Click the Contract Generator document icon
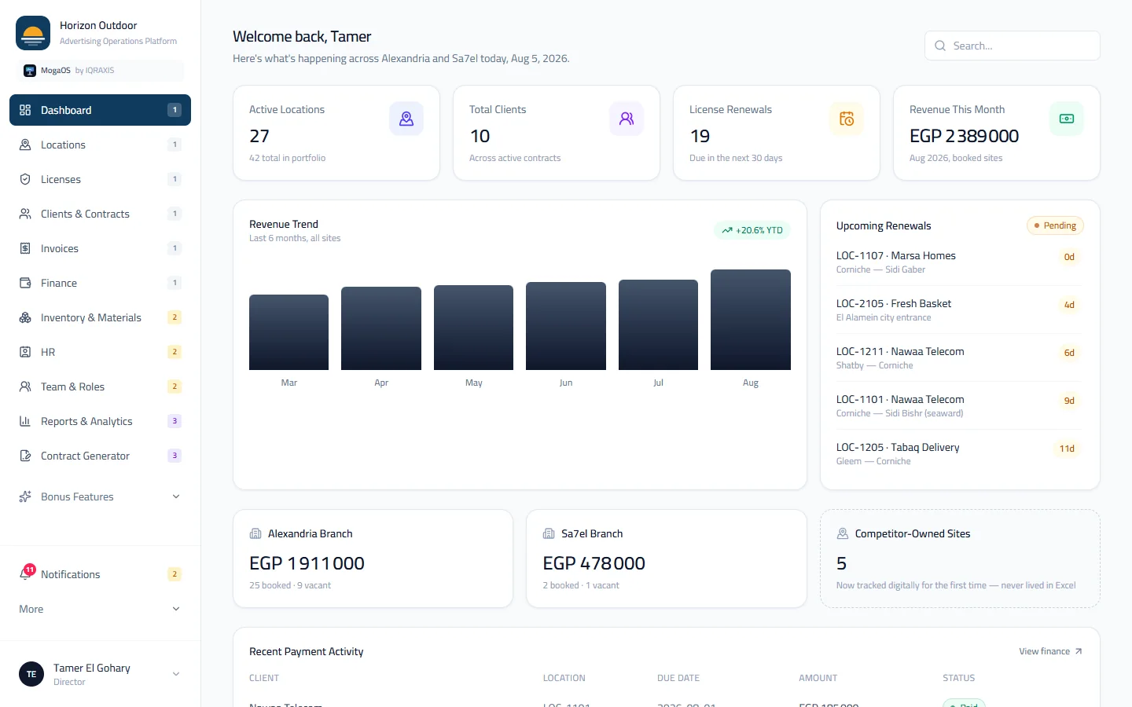Screen dimensions: 1132x707 click(25, 456)
